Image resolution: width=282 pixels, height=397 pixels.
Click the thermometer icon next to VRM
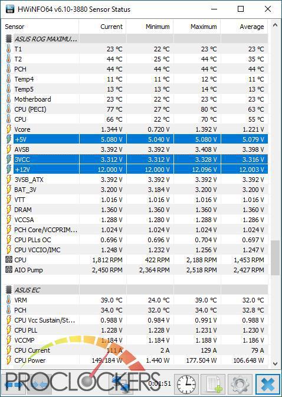[9, 300]
